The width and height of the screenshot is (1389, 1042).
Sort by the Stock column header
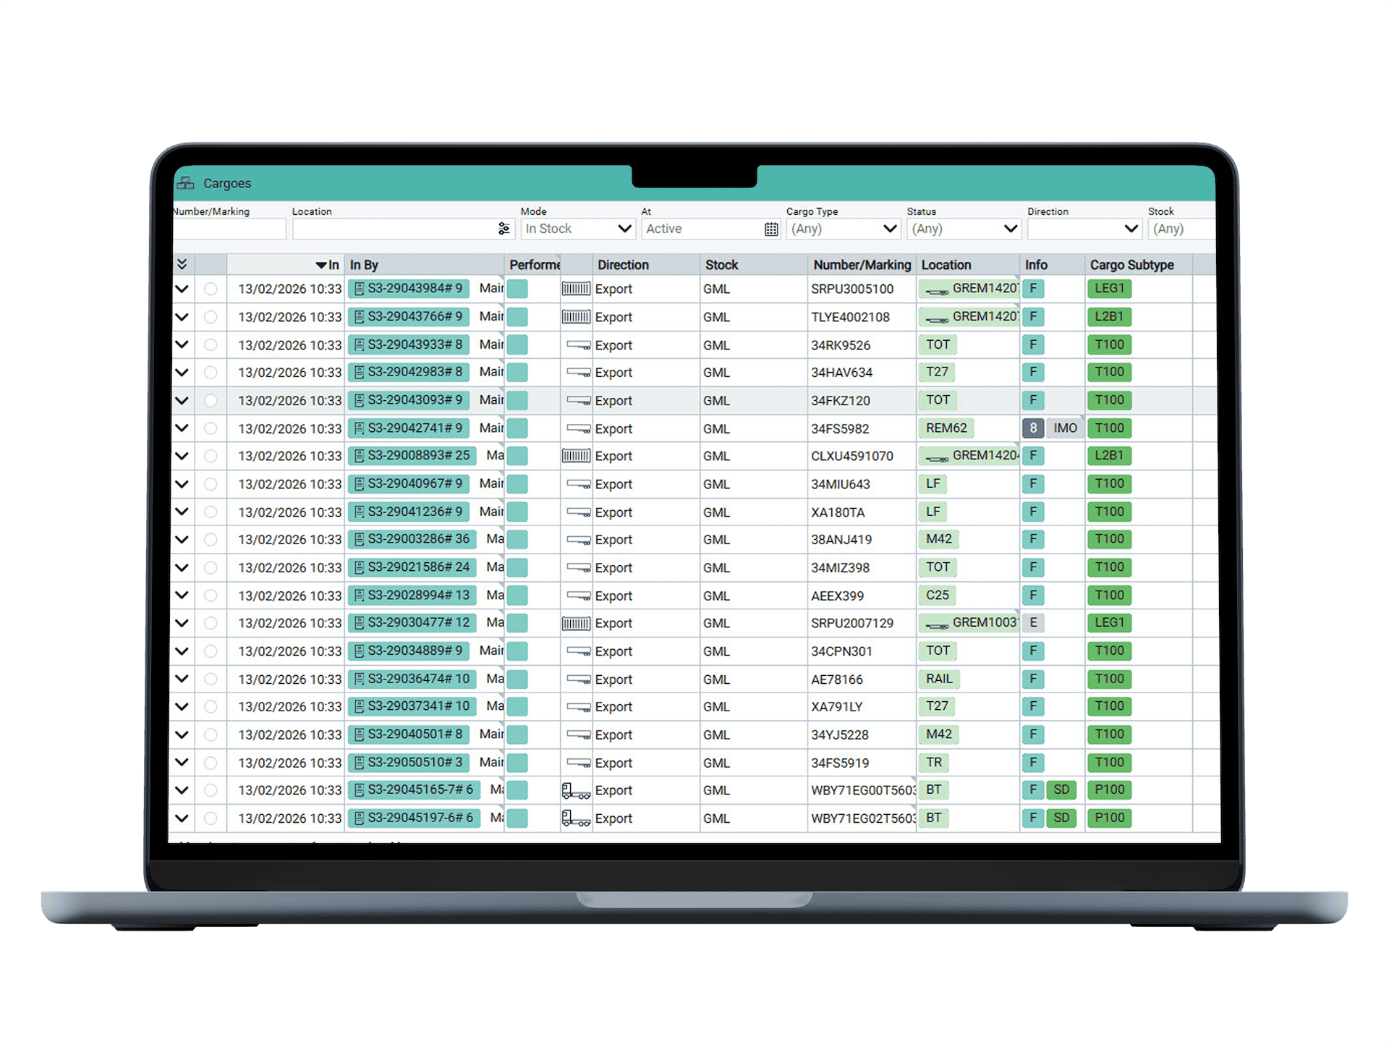tap(721, 265)
